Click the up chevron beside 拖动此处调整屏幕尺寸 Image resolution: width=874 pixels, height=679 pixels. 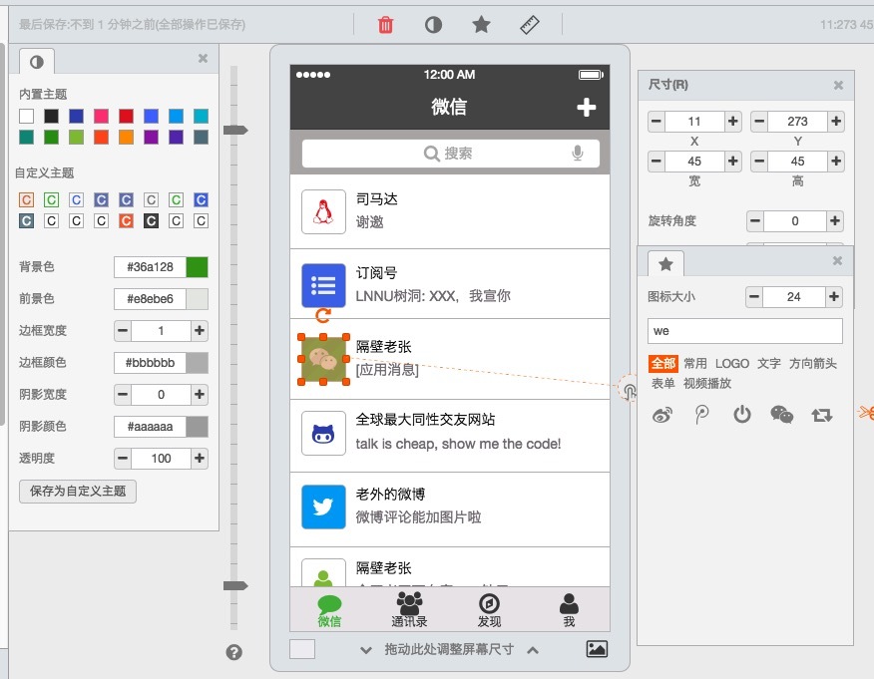click(x=533, y=650)
